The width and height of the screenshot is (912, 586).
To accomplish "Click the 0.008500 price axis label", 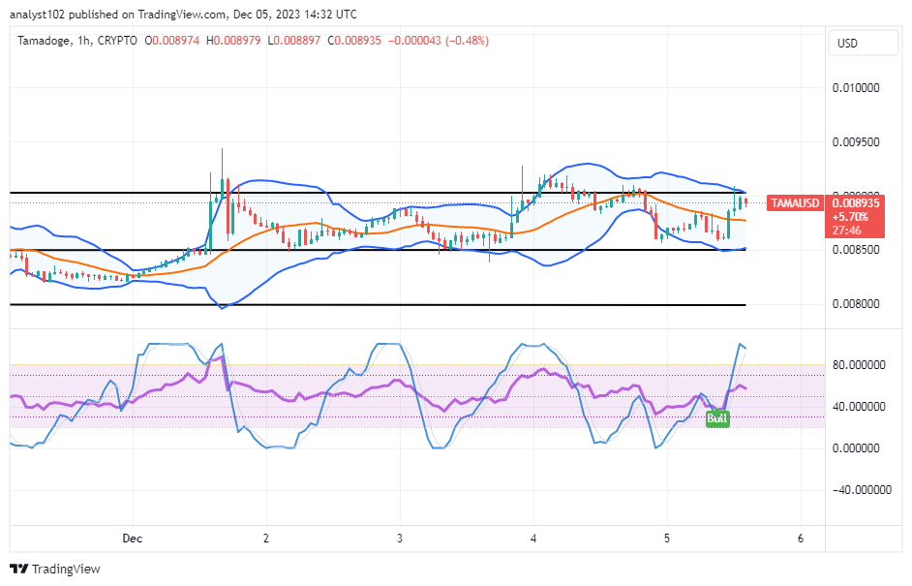I will pos(856,250).
